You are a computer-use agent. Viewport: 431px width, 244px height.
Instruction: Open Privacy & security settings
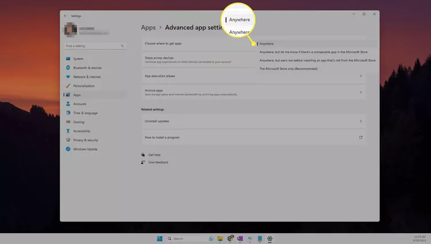[95, 140]
